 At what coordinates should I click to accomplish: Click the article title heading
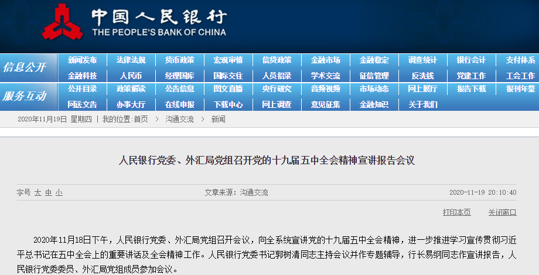(267, 161)
